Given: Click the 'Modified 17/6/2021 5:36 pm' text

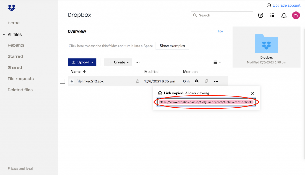Looking at the screenshot, I should pyautogui.click(x=266, y=62).
